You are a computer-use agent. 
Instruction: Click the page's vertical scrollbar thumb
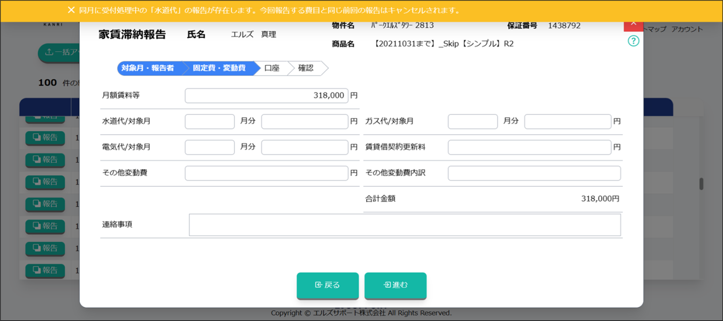pos(701,184)
